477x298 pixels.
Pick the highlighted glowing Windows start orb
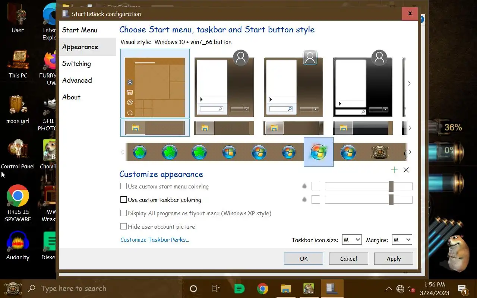coord(319,152)
